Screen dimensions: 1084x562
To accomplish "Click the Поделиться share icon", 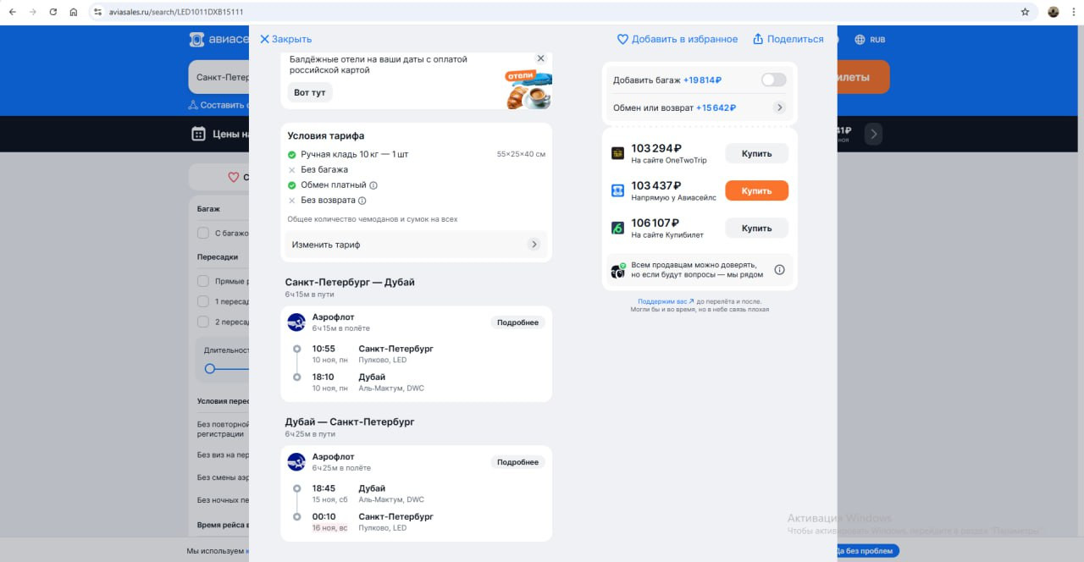I will coord(758,39).
